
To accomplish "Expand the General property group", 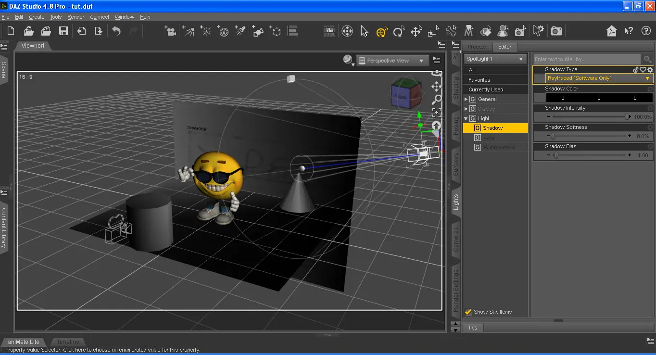I will coord(466,99).
